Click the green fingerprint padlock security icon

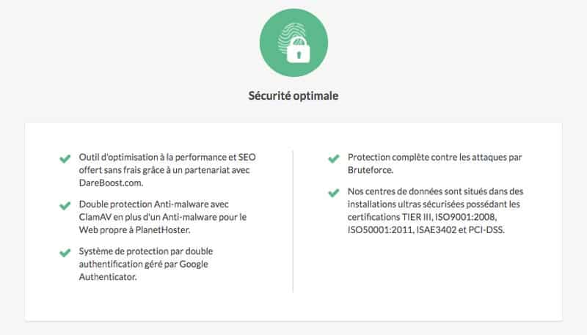tap(293, 43)
